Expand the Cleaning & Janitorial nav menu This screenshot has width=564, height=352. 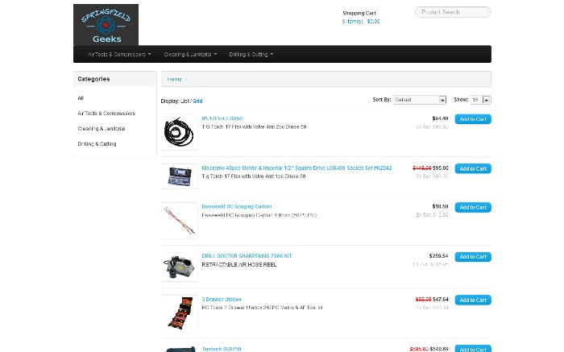click(x=190, y=54)
